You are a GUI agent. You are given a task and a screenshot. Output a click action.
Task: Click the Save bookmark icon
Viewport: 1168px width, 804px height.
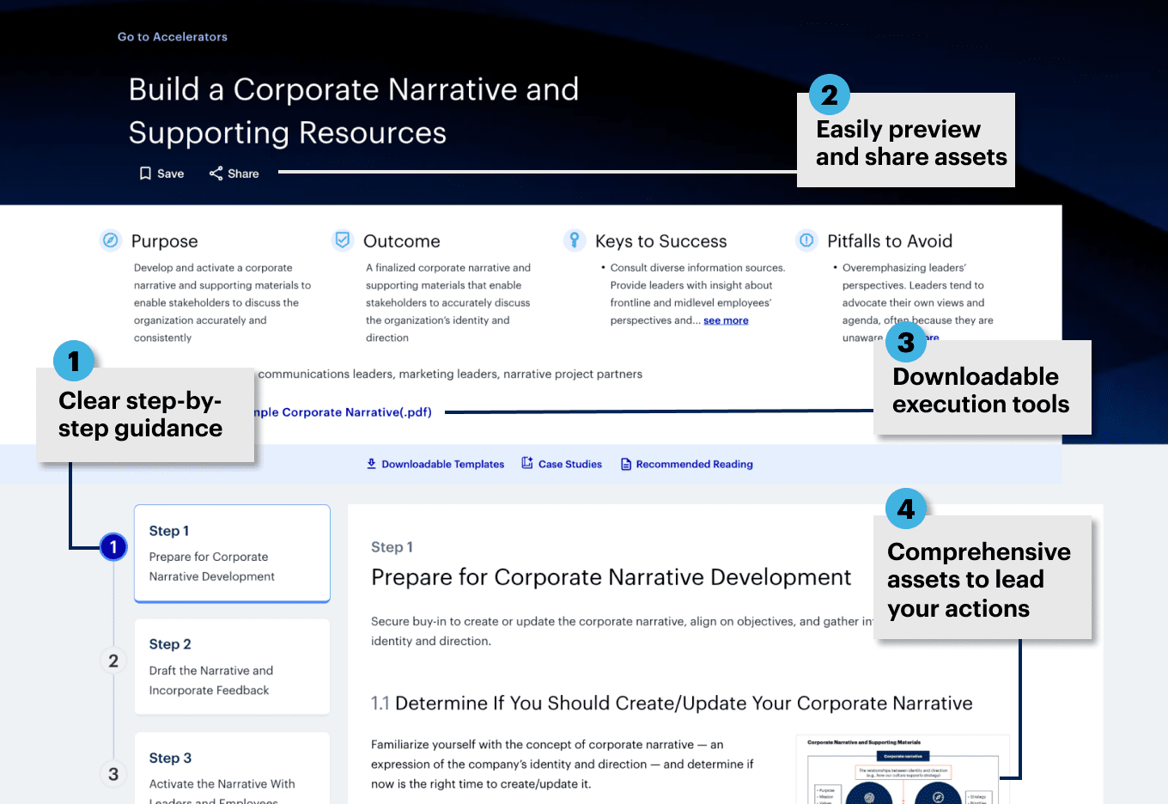145,174
